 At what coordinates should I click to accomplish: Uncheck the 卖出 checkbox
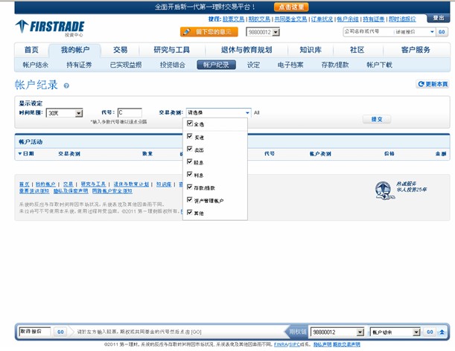point(190,149)
